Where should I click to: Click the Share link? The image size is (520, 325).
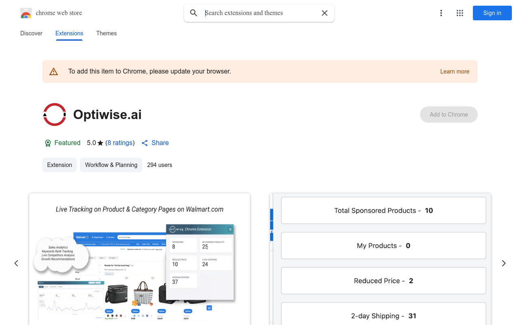click(x=155, y=143)
